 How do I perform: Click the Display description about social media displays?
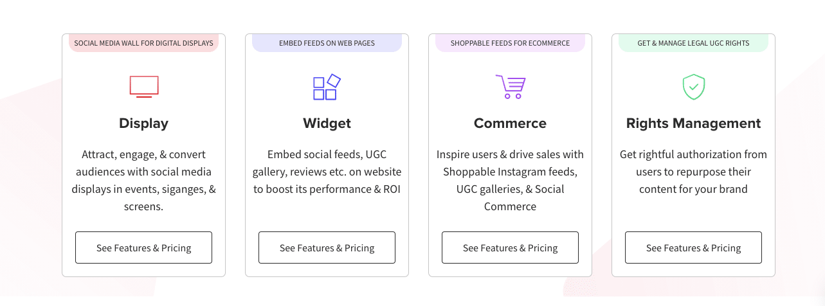(x=143, y=181)
